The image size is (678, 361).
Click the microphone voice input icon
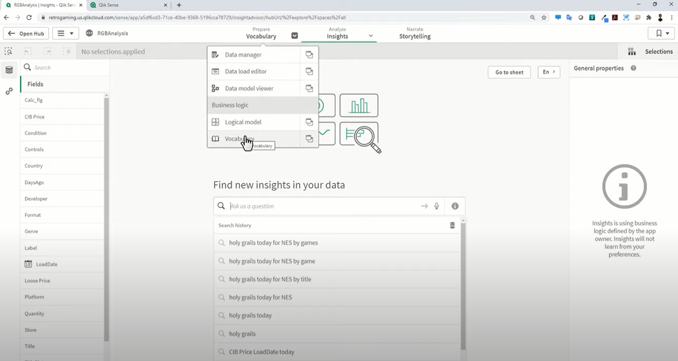pyautogui.click(x=437, y=206)
